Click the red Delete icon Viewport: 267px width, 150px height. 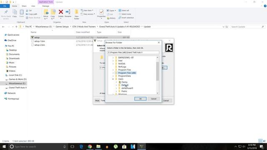pos(61,12)
